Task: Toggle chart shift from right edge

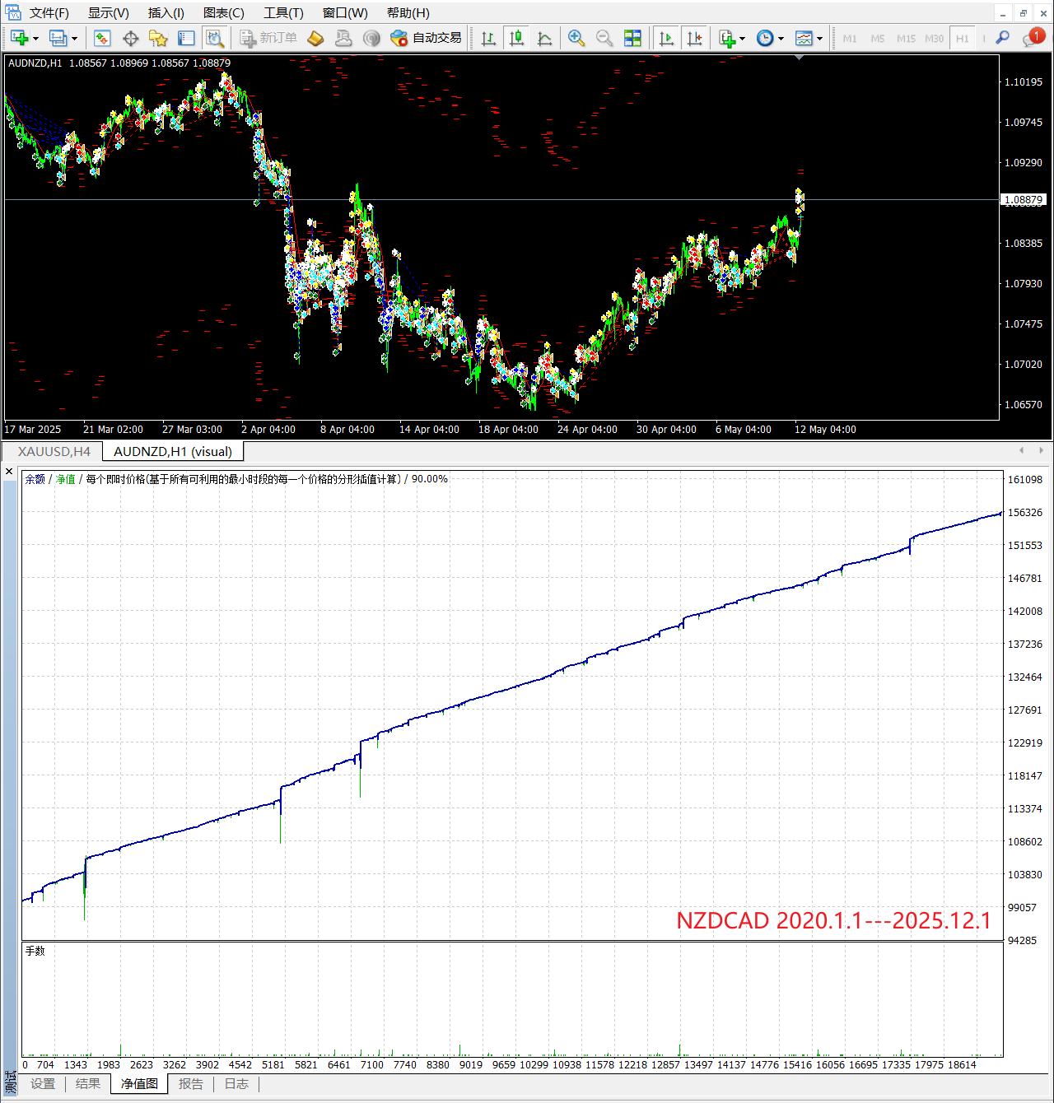Action: [695, 39]
